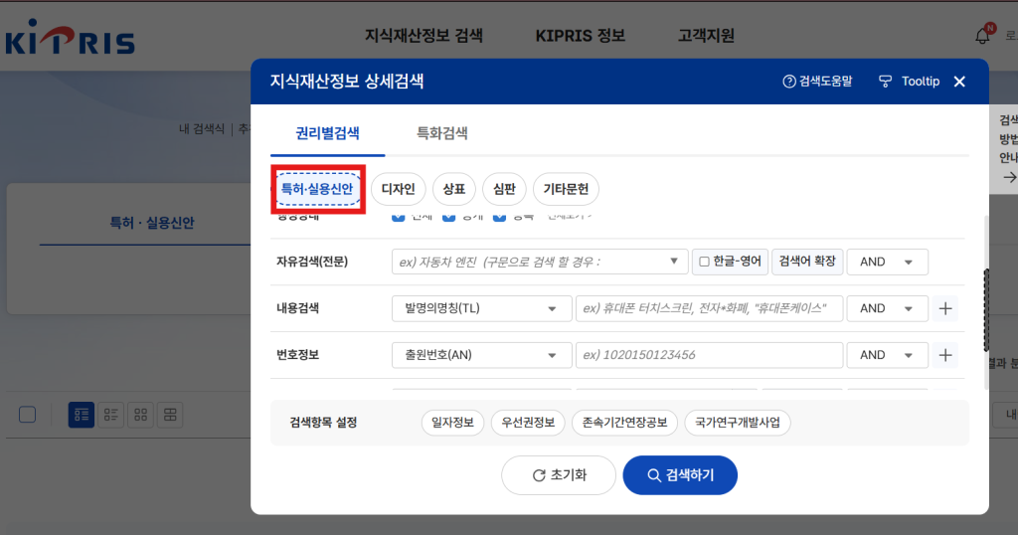Select the 특허 · 실용신안 tab in background page
Image resolution: width=1018 pixels, height=535 pixels.
pos(151,223)
